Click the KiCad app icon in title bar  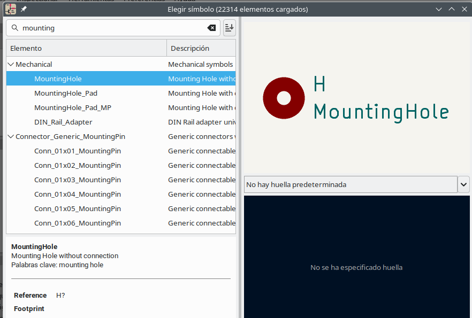coord(10,9)
